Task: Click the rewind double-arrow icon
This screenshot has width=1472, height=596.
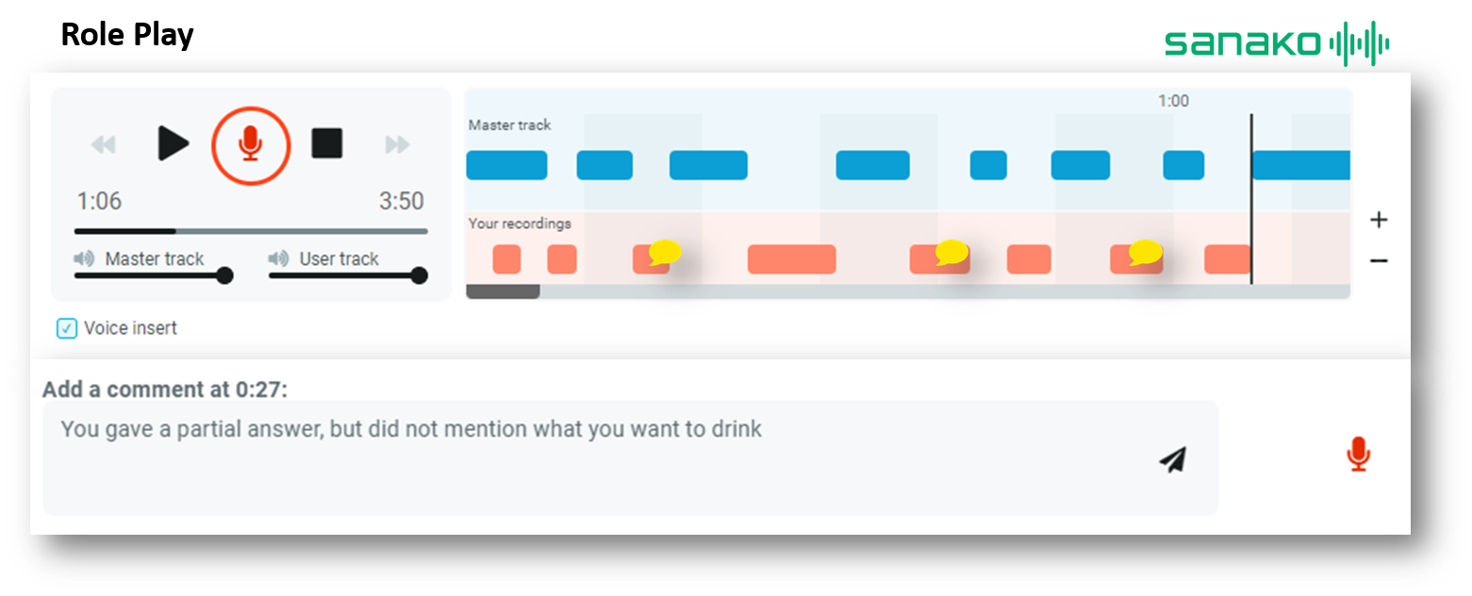Action: pyautogui.click(x=103, y=144)
